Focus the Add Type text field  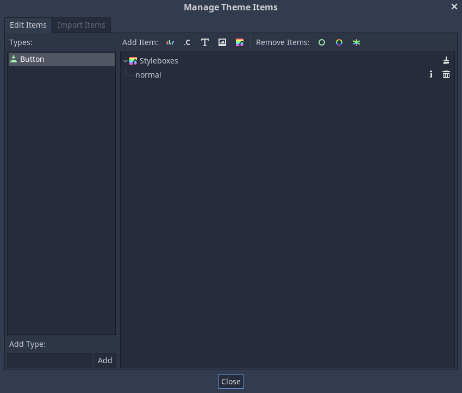(x=50, y=360)
